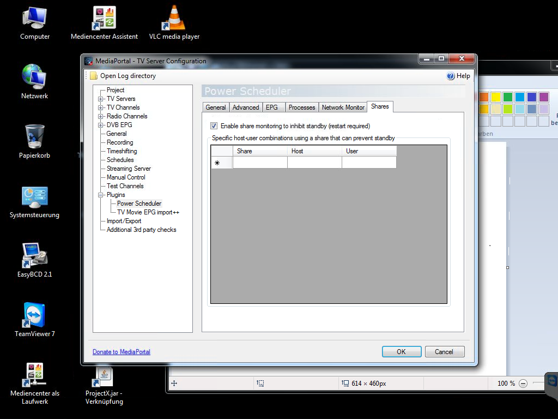Click the Systemsteuerung desktop icon
The height and width of the screenshot is (419, 558).
point(34,197)
